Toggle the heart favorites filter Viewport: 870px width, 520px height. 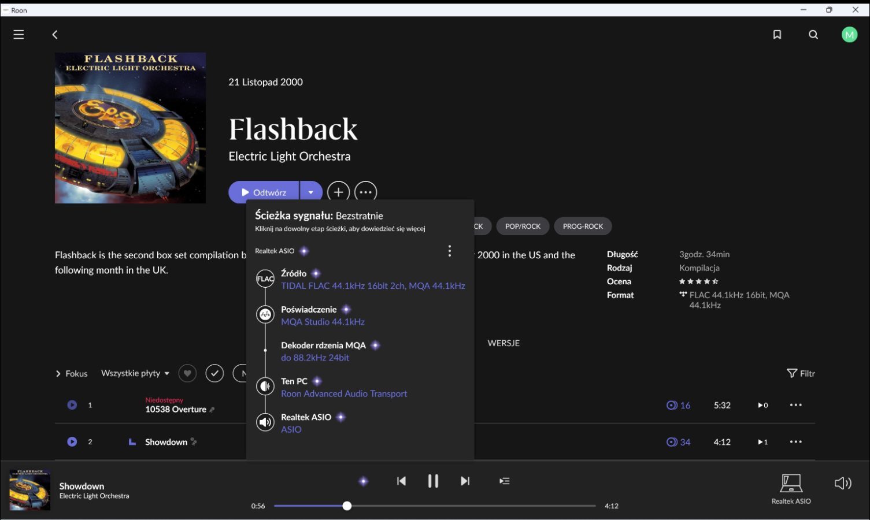(x=187, y=373)
